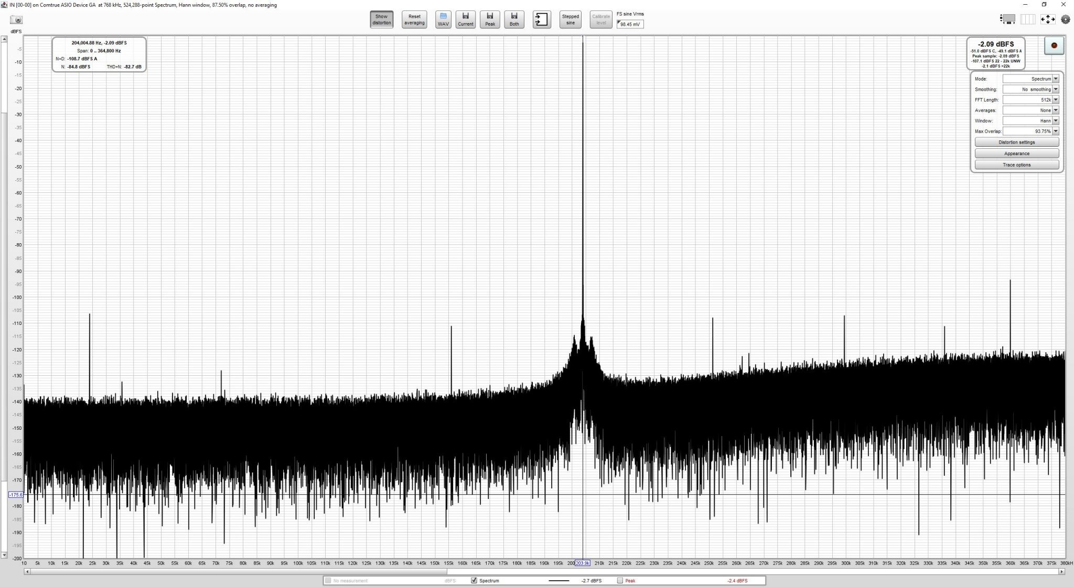The height and width of the screenshot is (587, 1074).
Task: Open a WAV file with folder icon
Action: 443,20
